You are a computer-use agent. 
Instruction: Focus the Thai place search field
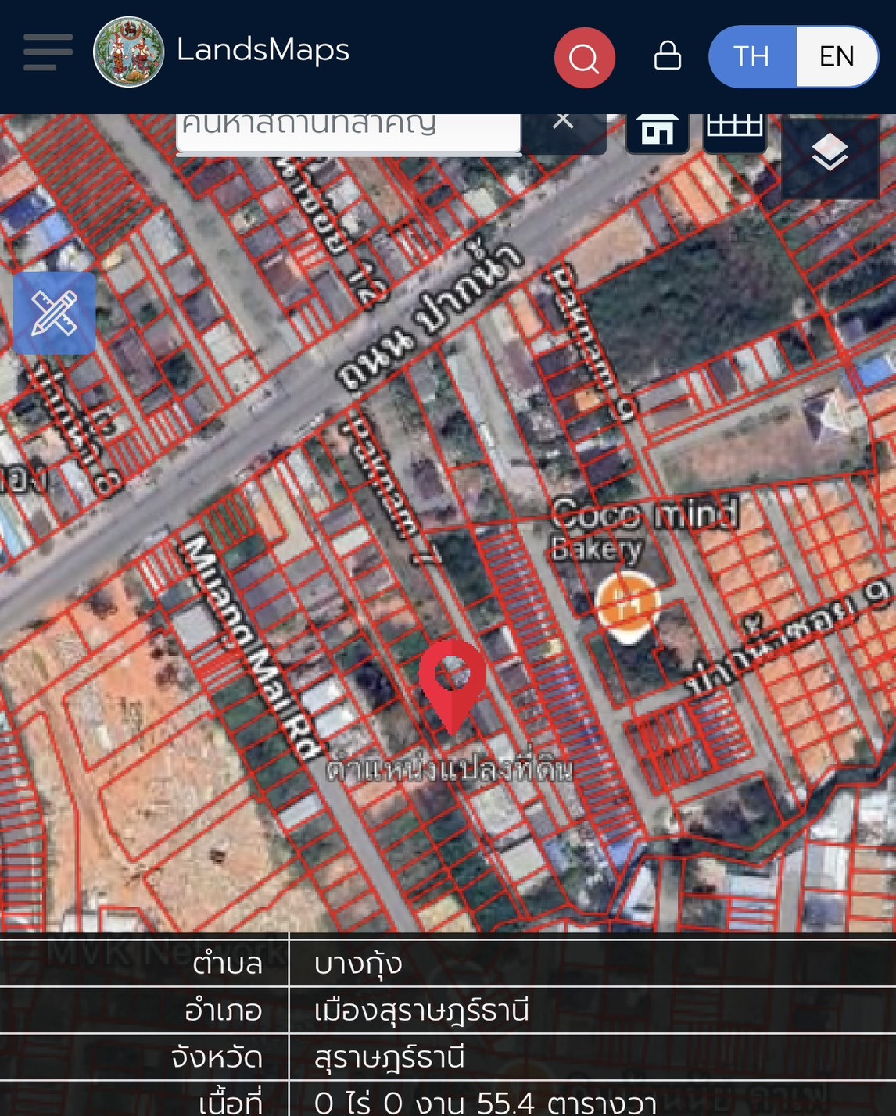click(348, 128)
